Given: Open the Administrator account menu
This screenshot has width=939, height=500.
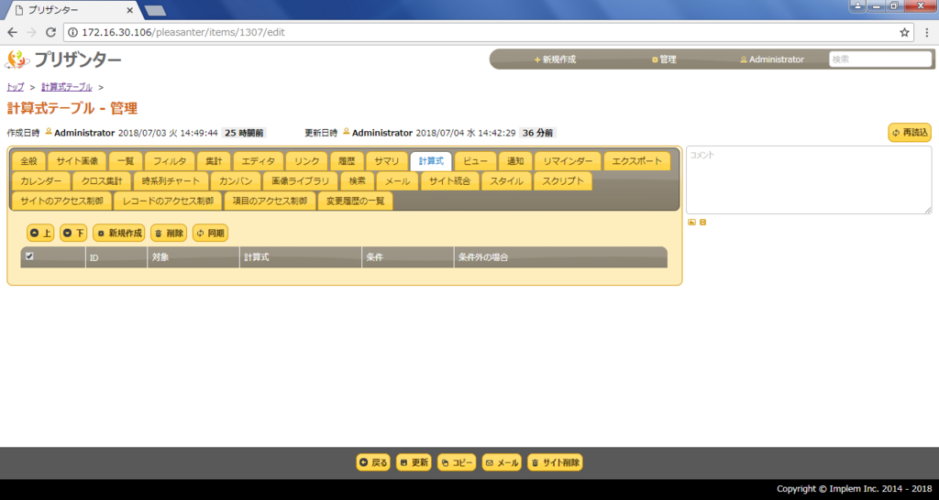Looking at the screenshot, I should coord(772,60).
